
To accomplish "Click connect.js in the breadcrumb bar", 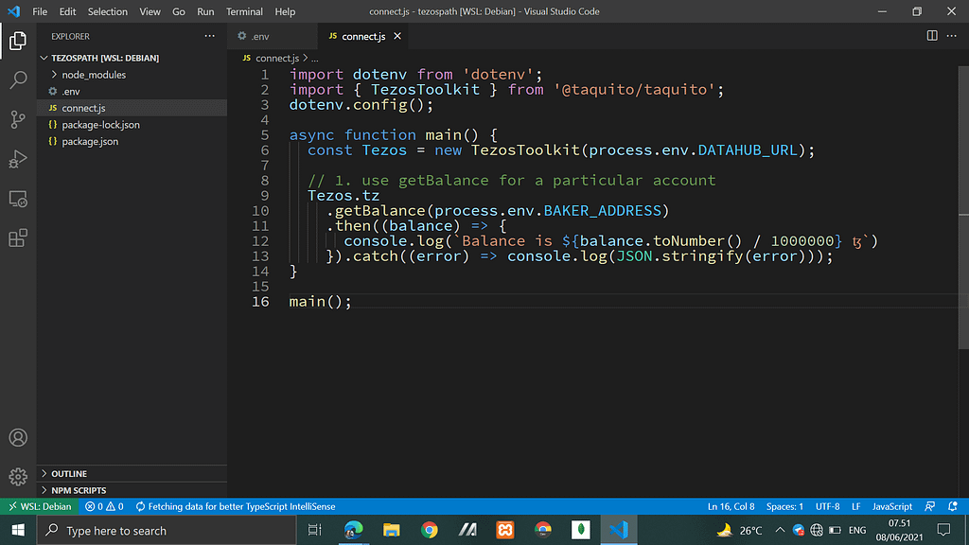I will click(277, 58).
